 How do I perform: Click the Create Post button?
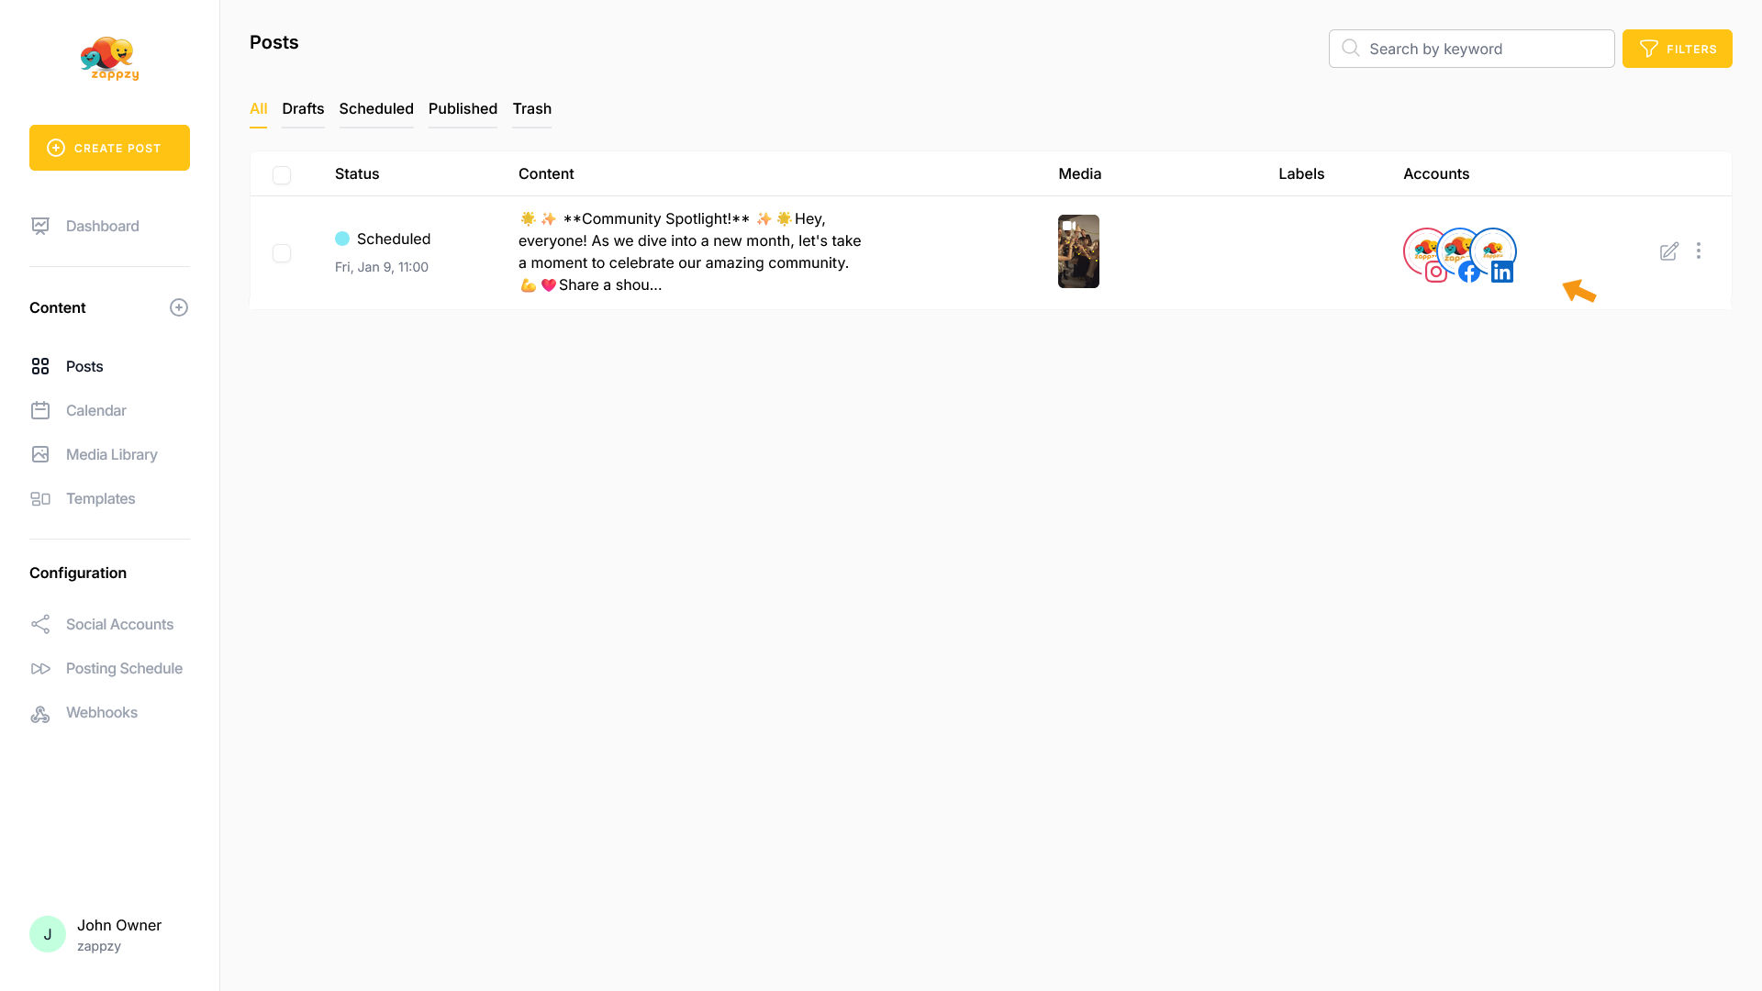coord(109,148)
